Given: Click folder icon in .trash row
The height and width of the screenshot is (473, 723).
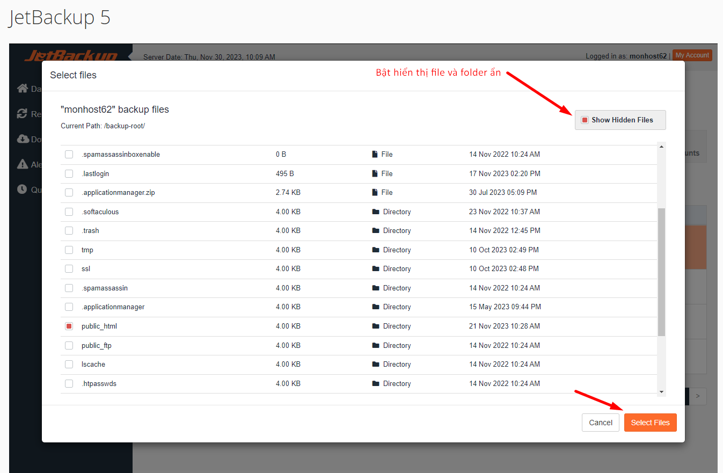Looking at the screenshot, I should 376,230.
